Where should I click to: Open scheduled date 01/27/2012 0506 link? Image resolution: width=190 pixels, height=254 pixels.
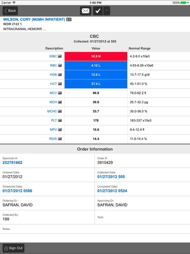[x=17, y=191]
